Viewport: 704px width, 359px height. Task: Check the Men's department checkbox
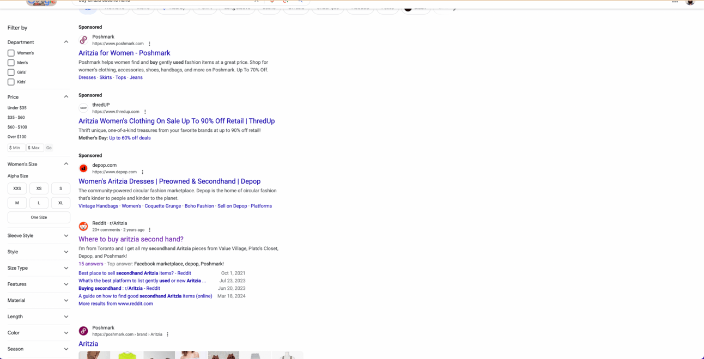(x=11, y=63)
